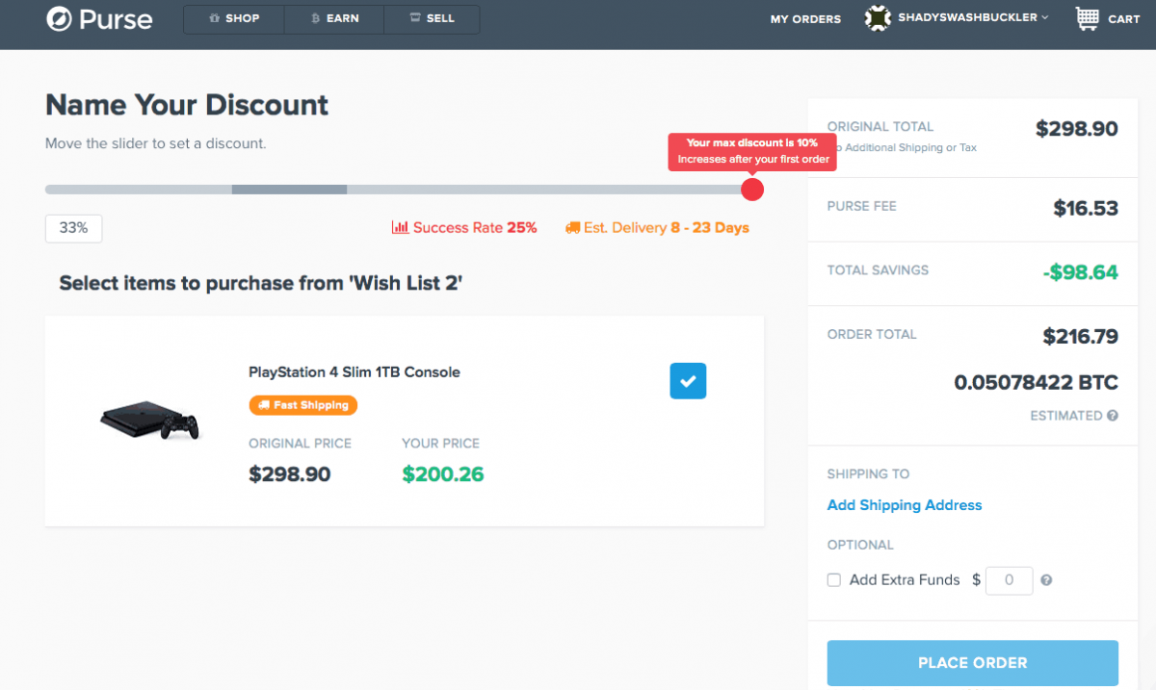Open the EARN tab

(x=333, y=18)
